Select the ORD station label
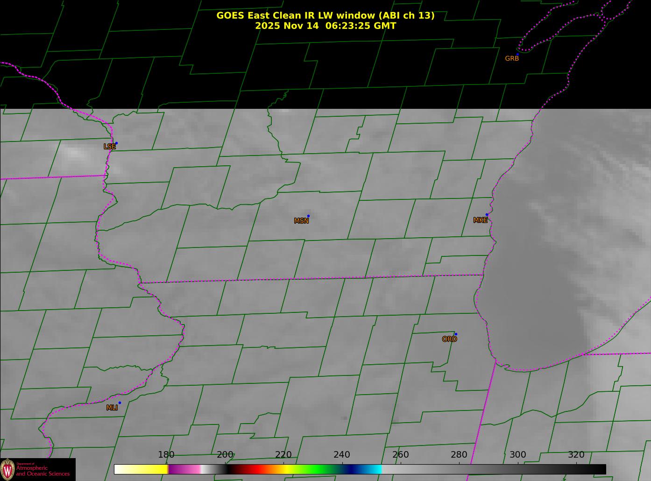651x481 pixels. tap(449, 339)
